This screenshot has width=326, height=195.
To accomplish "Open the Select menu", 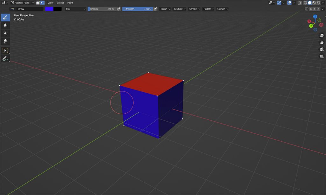I will point(60,3).
